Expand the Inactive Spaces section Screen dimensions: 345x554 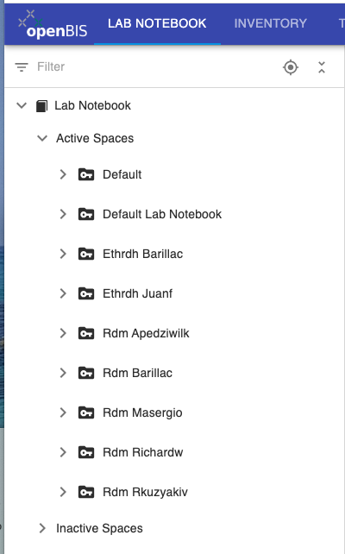point(42,528)
